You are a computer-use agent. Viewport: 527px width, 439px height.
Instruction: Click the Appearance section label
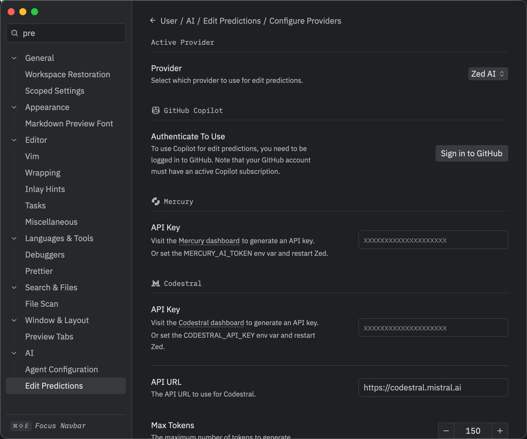pyautogui.click(x=47, y=107)
